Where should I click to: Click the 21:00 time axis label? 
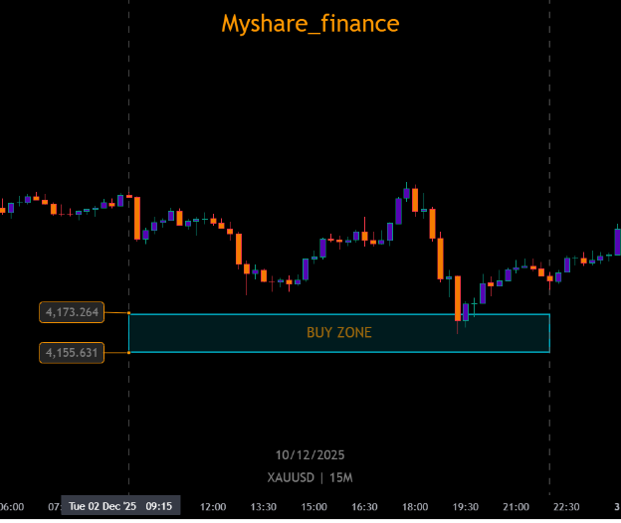[516, 507]
